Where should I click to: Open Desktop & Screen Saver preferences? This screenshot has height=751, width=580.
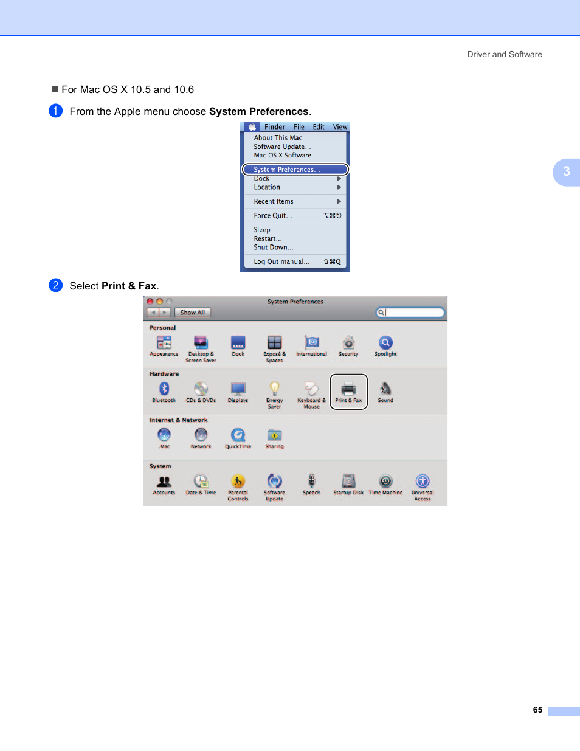201,349
